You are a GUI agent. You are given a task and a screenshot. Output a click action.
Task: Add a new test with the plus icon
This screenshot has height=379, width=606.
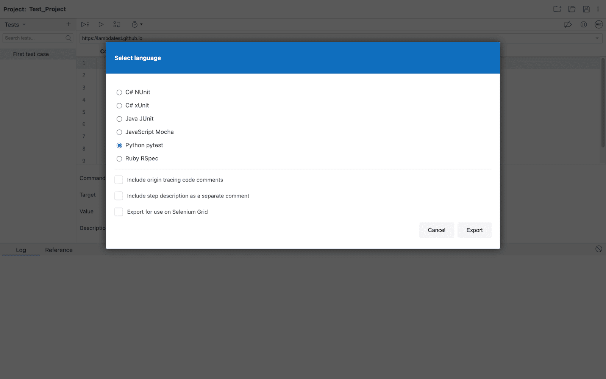pyautogui.click(x=69, y=24)
